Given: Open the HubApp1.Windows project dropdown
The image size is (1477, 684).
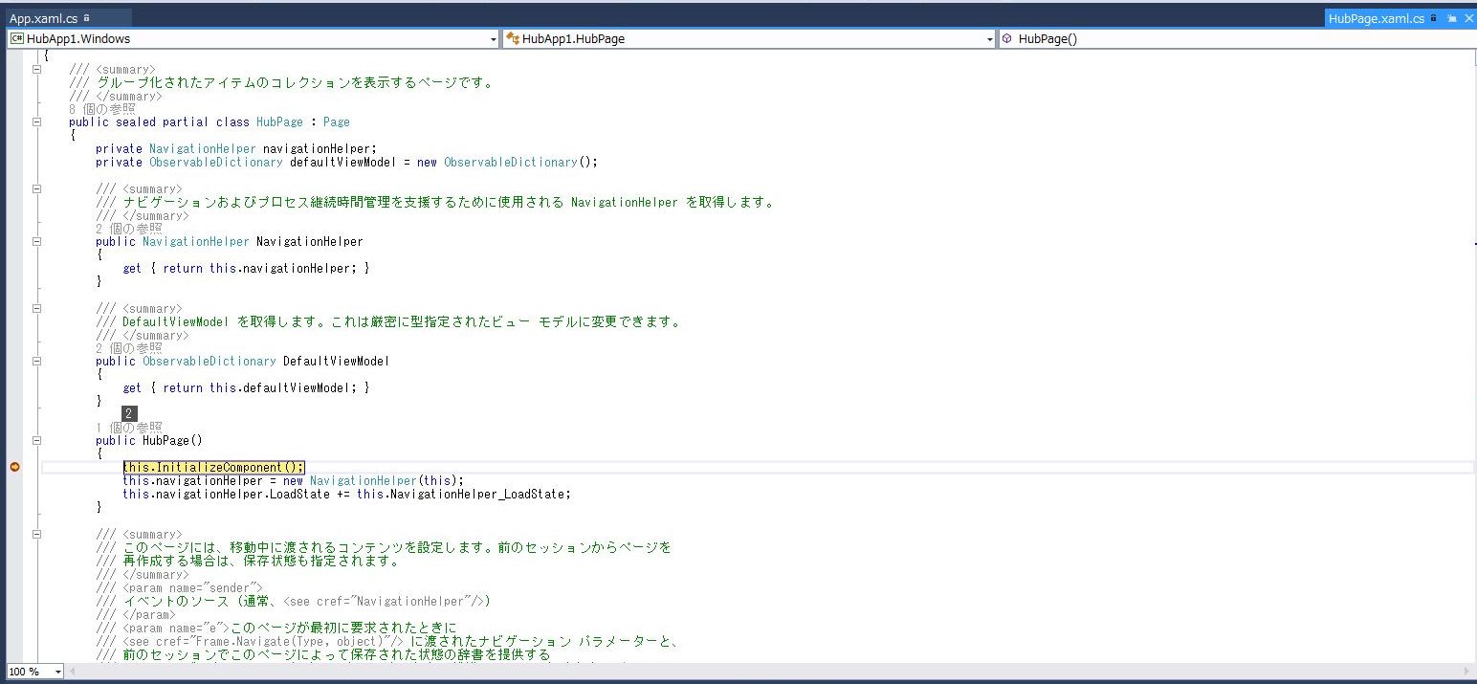Looking at the screenshot, I should pyautogui.click(x=494, y=39).
